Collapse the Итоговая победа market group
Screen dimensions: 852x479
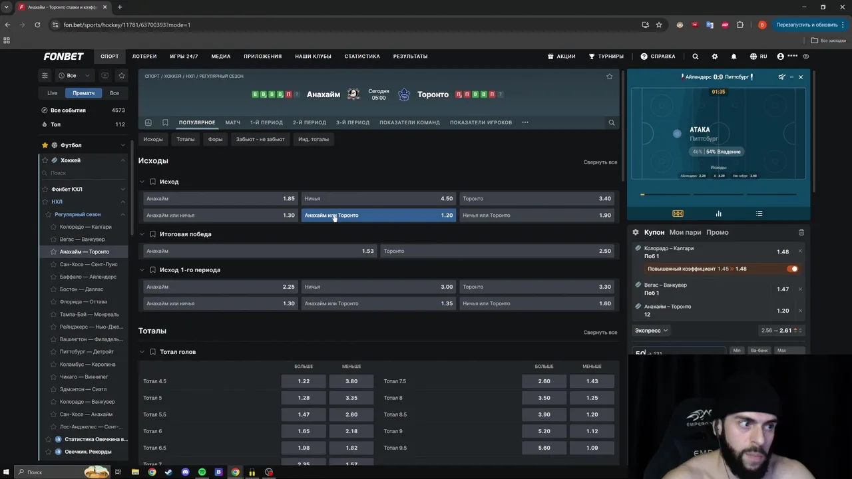(x=142, y=234)
